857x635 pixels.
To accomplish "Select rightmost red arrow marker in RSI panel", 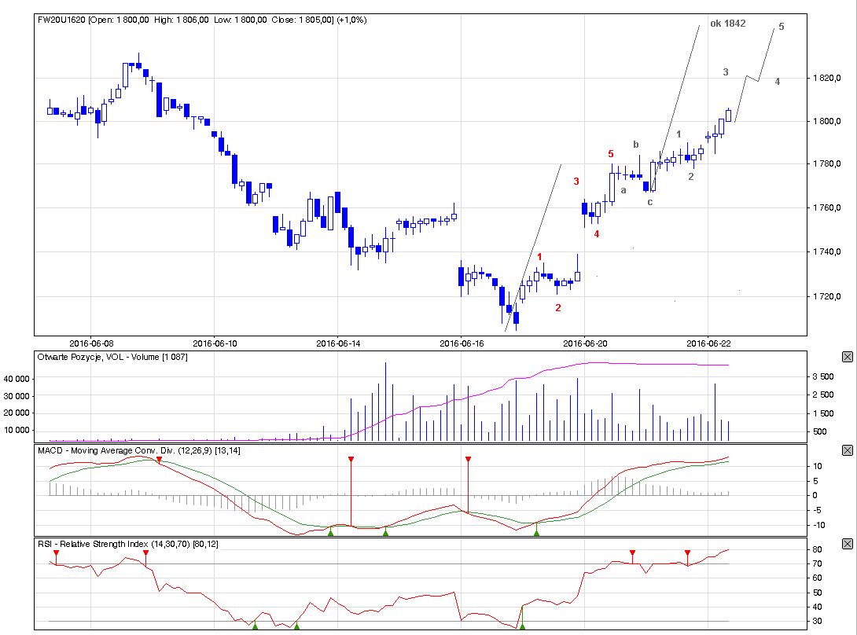I will (x=687, y=553).
